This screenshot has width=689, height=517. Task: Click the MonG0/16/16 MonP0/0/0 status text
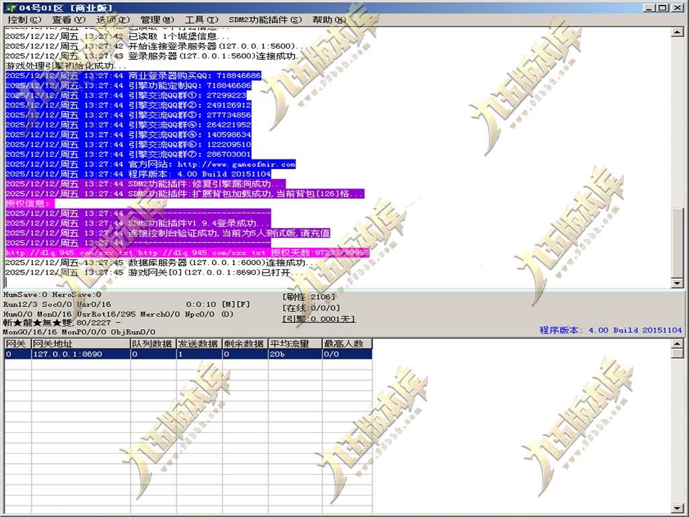(x=79, y=332)
